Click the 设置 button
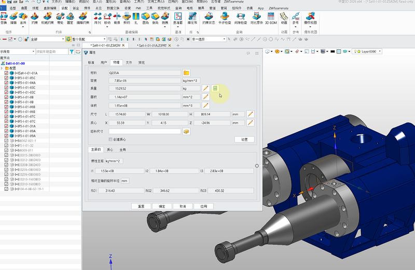This screenshot has width=415, height=270. click(x=245, y=139)
